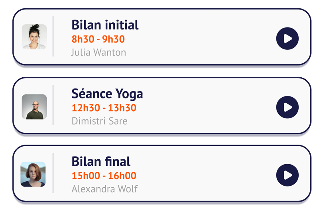319x210 pixels.
Task: Click the 8h30 - 9h30 time slot
Action: (x=98, y=39)
